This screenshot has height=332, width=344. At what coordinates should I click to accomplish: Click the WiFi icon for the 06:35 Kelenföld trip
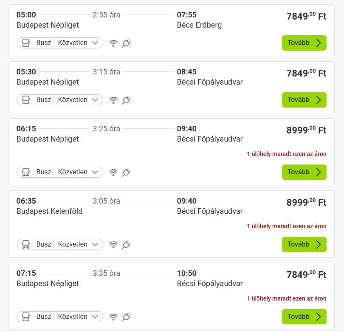[113, 244]
